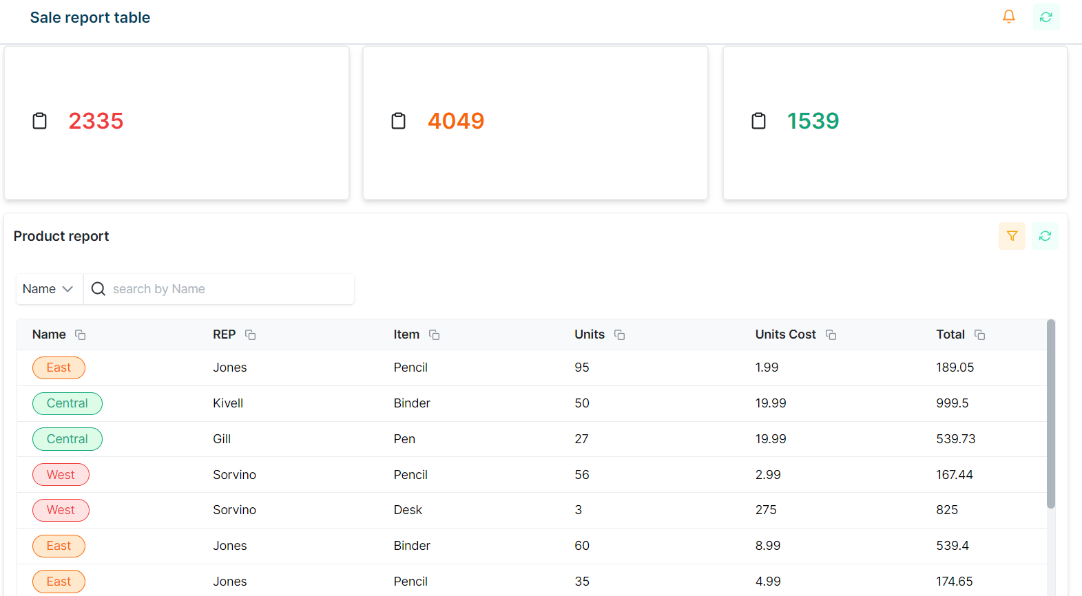Click the 1.99 units cost cell
Viewport: 1082px width, 596px height.
pos(767,368)
